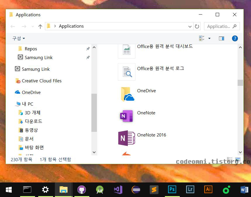Expand the address bar history dropdown
Viewport: 251px width, 197px height.
(x=190, y=26)
